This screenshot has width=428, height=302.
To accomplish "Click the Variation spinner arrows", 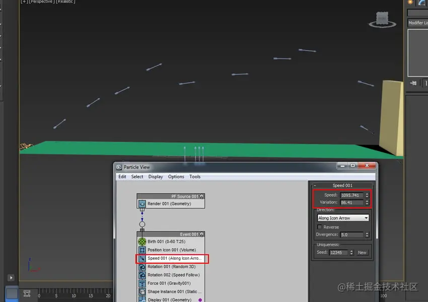I will (367, 202).
